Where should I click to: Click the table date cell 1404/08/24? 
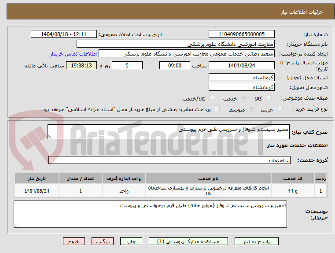tap(37, 191)
